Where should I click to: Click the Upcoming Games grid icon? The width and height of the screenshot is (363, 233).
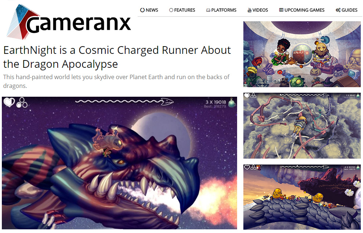(281, 10)
